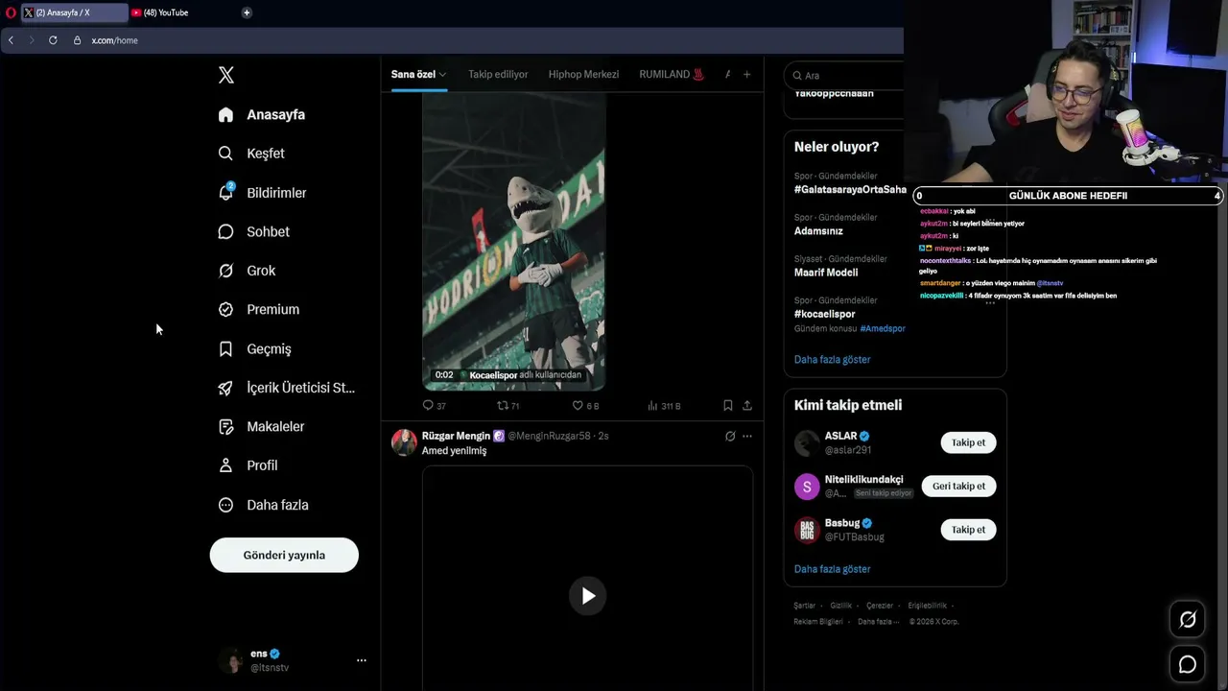The image size is (1228, 691).
Task: Open Keşfet (Explore) search page
Action: point(252,154)
